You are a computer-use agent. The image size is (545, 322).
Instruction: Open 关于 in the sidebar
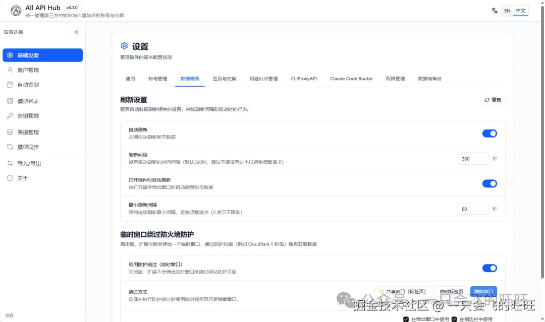click(x=42, y=178)
